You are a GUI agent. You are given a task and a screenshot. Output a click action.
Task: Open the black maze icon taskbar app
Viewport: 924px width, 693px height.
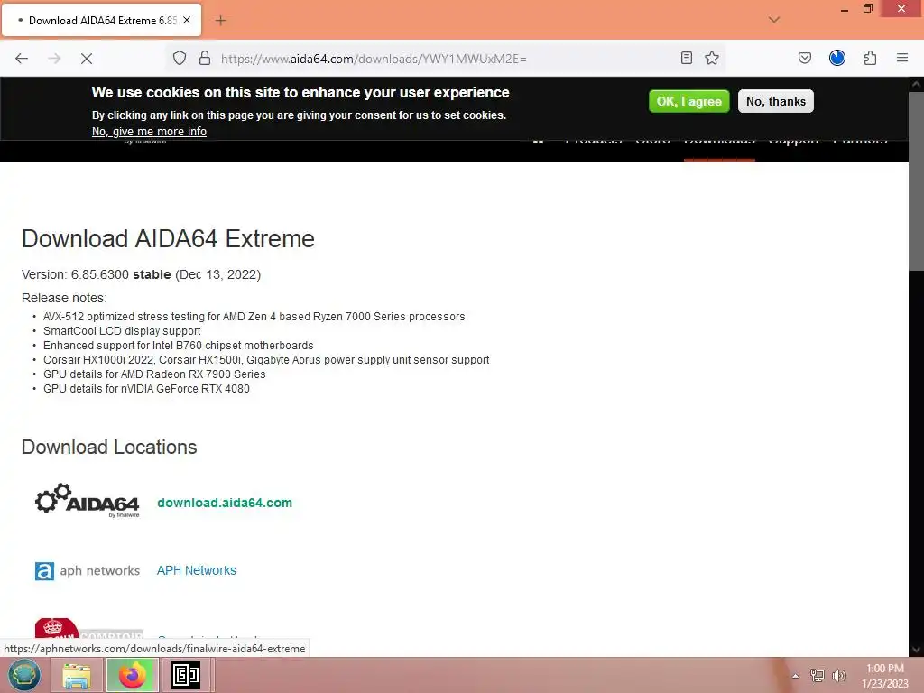(186, 675)
